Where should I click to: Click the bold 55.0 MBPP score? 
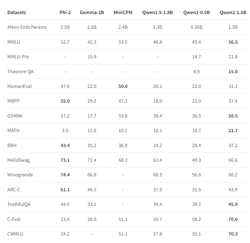pyautogui.click(x=65, y=101)
